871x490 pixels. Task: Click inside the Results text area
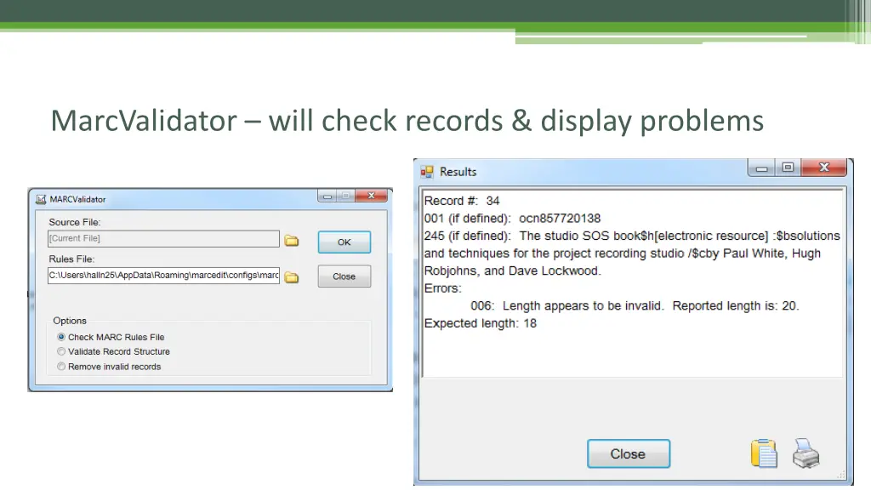pos(633,283)
